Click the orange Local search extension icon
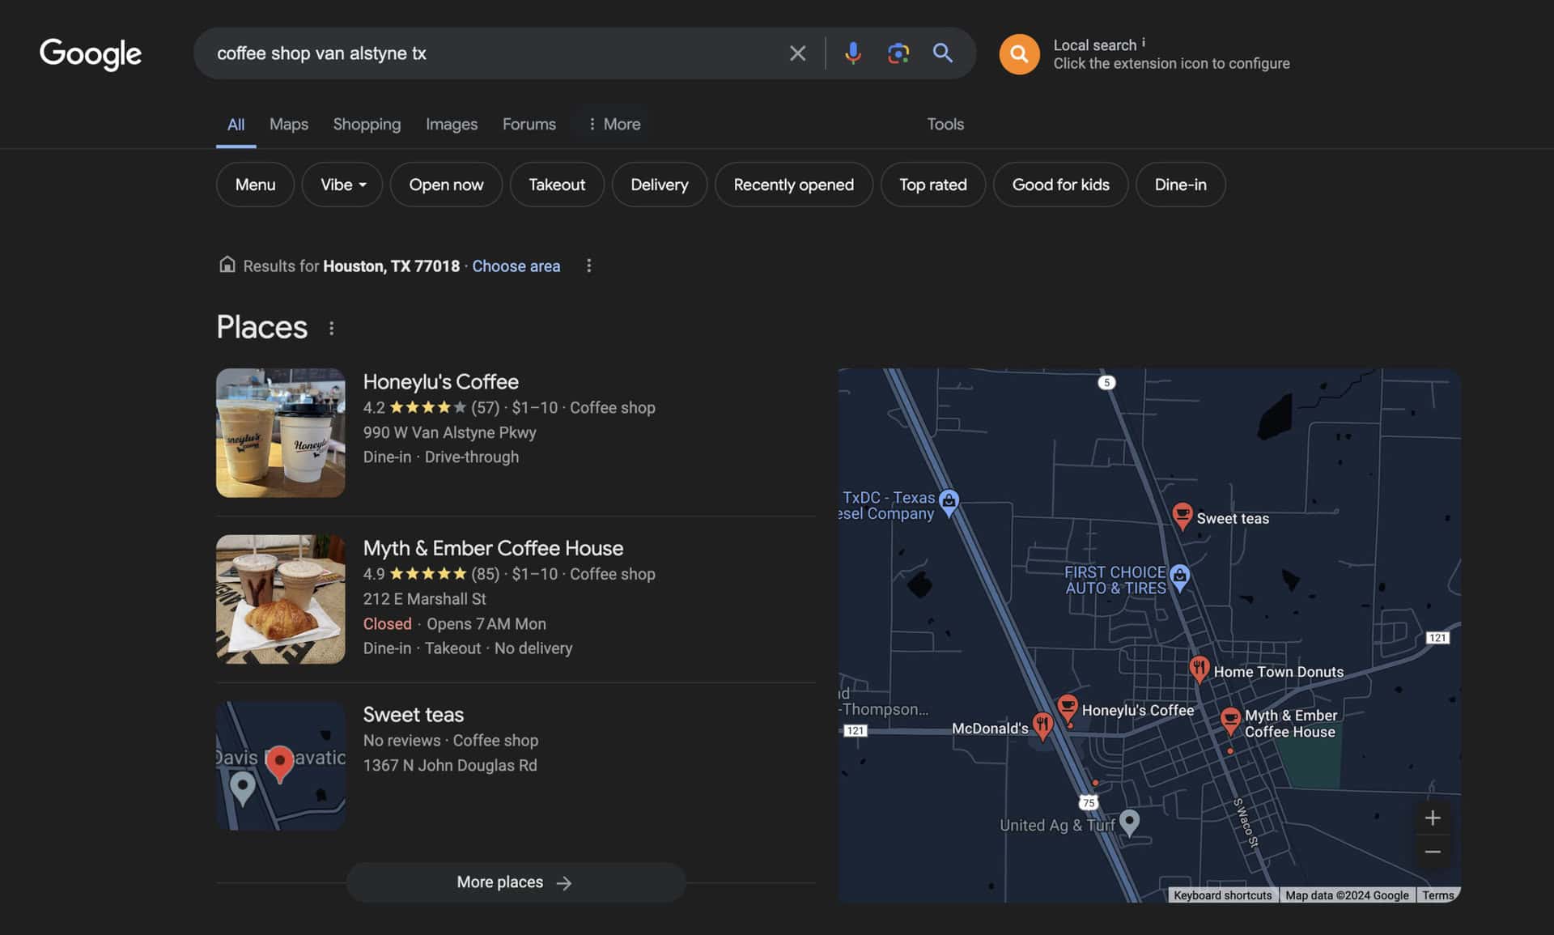This screenshot has width=1554, height=935. click(1019, 54)
